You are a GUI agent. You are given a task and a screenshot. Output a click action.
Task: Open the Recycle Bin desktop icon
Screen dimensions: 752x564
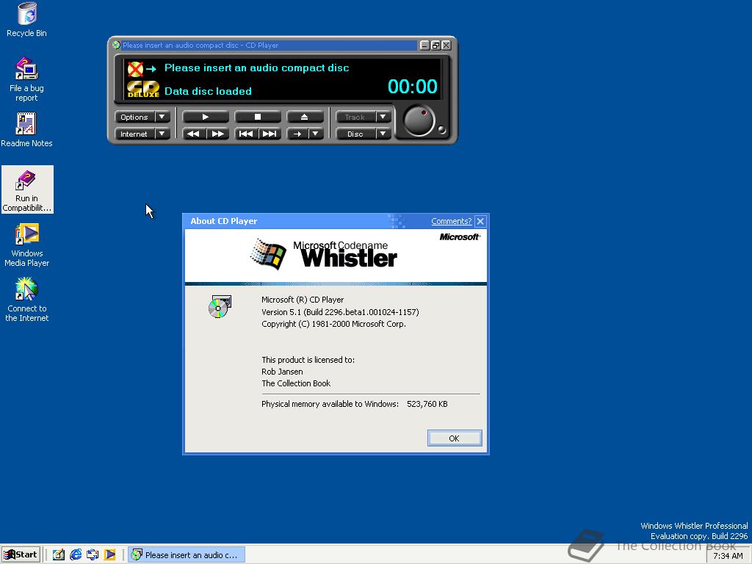(x=26, y=20)
